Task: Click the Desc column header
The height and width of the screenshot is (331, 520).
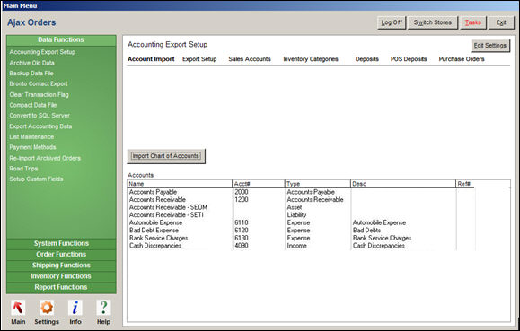Action: click(403, 184)
